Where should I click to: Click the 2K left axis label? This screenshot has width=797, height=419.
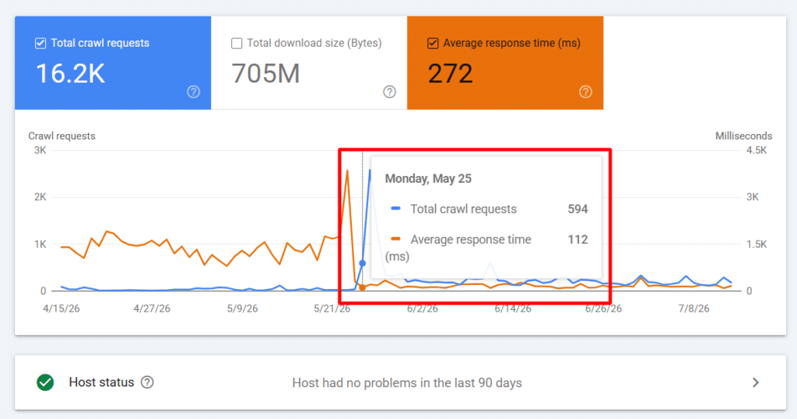40,197
